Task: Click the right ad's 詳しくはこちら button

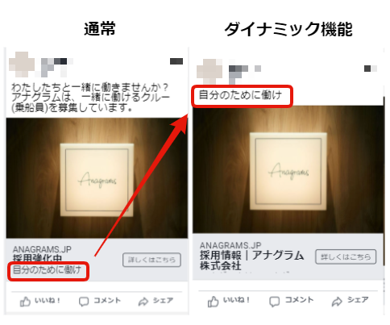Action: 346,256
